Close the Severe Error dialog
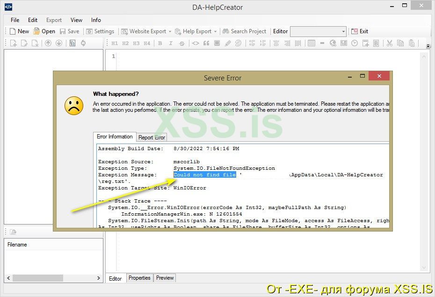This screenshot has height=297, width=435. click(x=379, y=76)
